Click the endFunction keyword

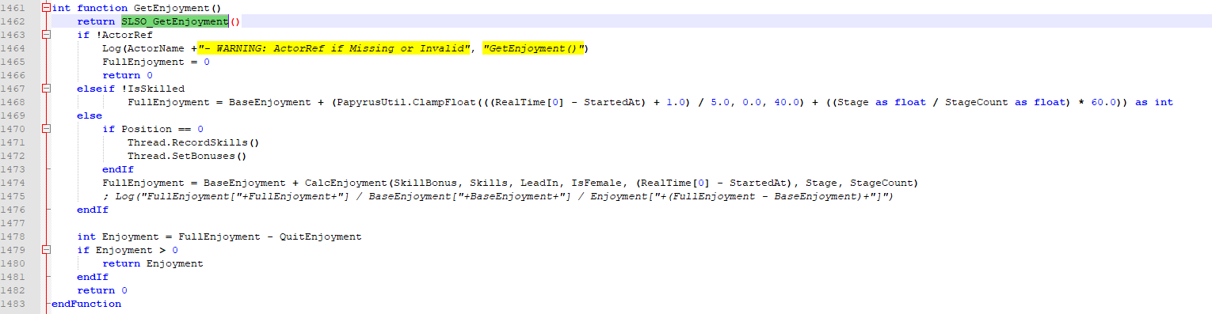[x=86, y=304]
